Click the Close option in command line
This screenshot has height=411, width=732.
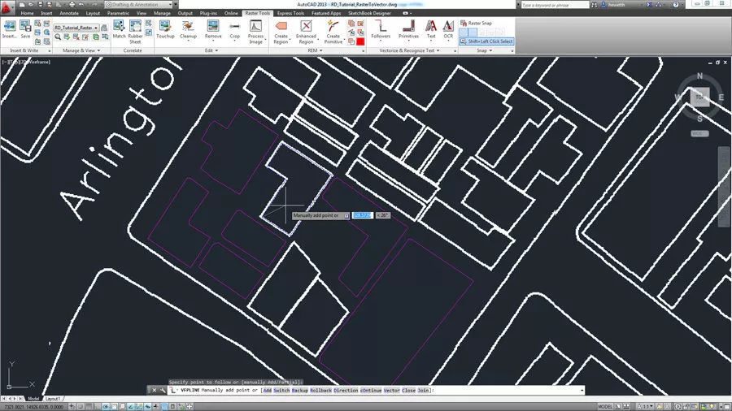point(409,391)
